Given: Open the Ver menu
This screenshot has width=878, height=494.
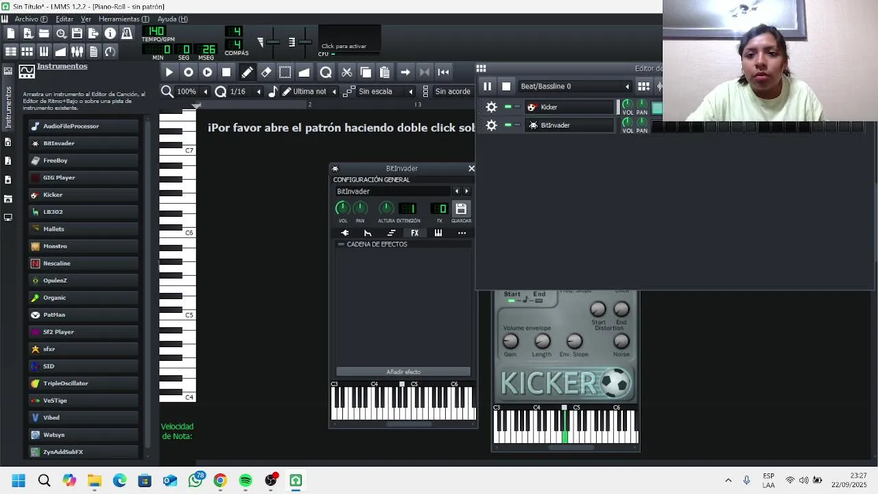Looking at the screenshot, I should [86, 19].
